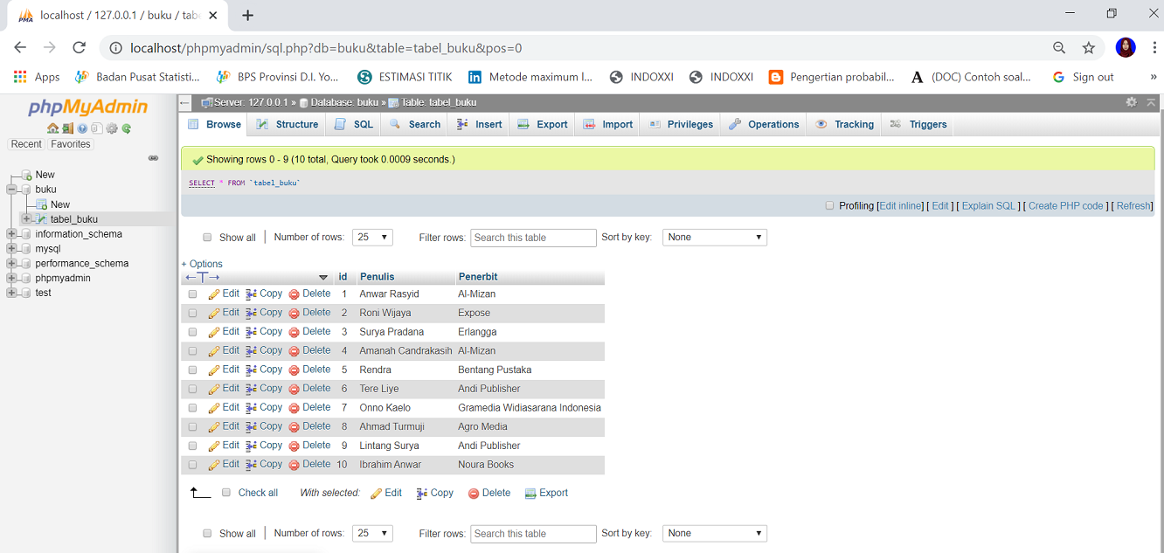Refresh navigation panel with green arrow icon
This screenshot has height=553, width=1164.
pos(126,128)
